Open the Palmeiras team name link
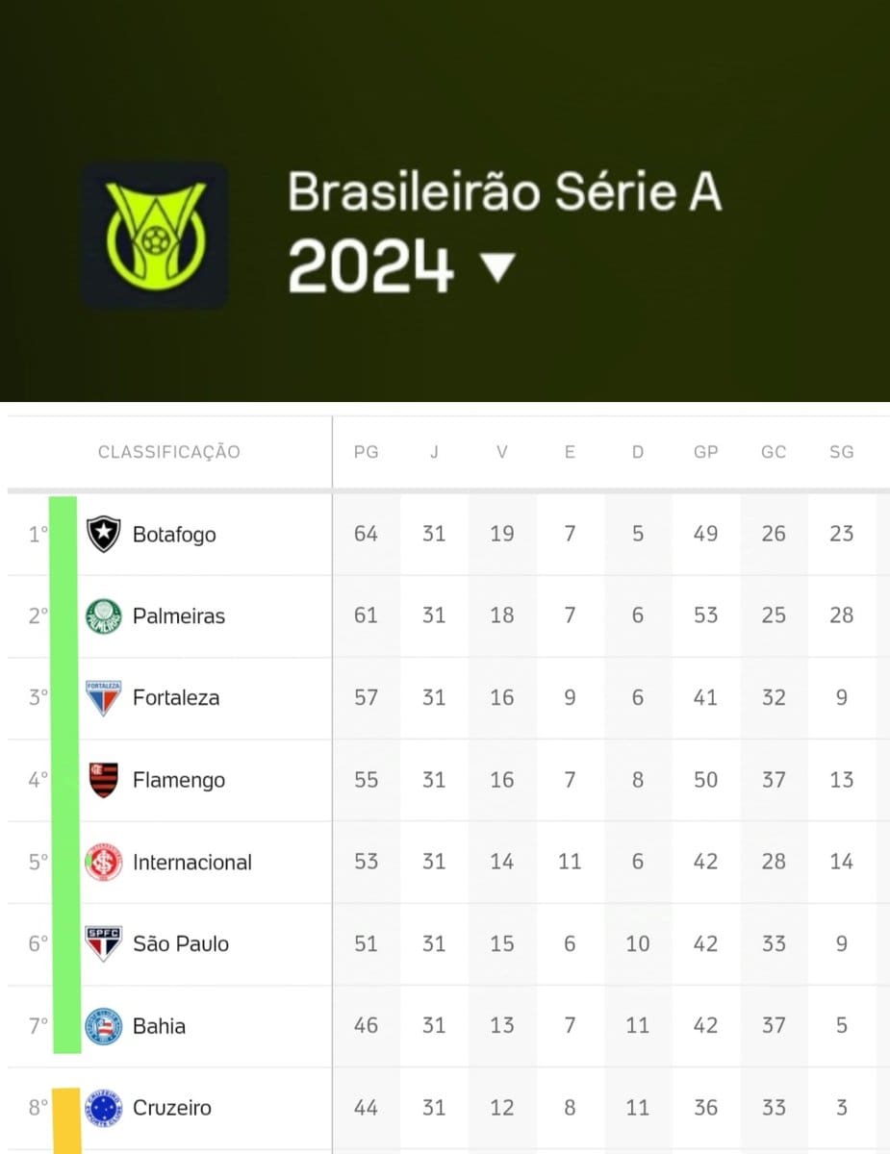This screenshot has height=1154, width=890. (179, 616)
